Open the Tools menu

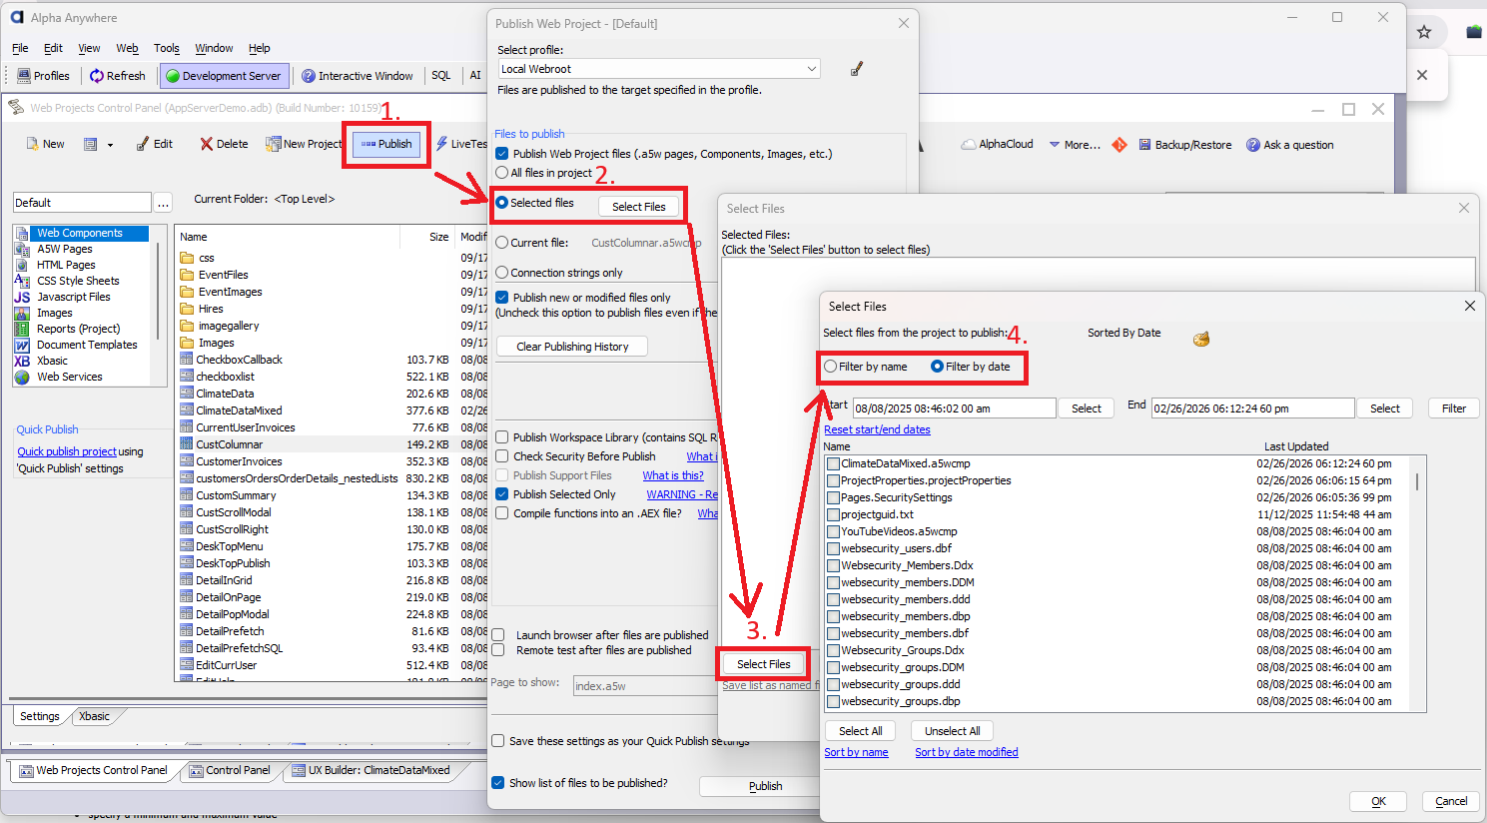click(x=167, y=48)
